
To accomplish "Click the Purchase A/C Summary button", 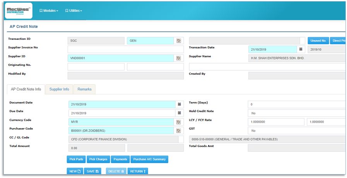I will click(x=150, y=159).
